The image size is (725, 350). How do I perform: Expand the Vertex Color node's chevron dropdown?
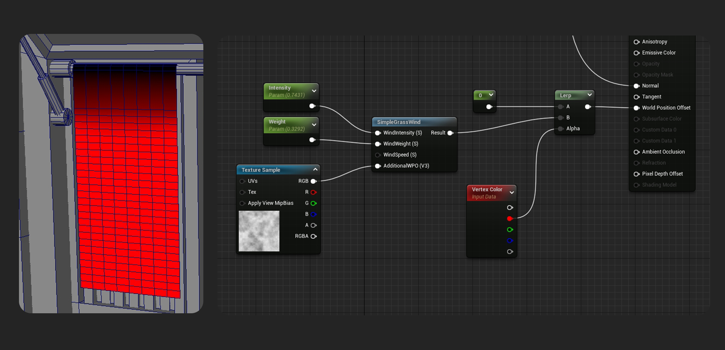[512, 193]
